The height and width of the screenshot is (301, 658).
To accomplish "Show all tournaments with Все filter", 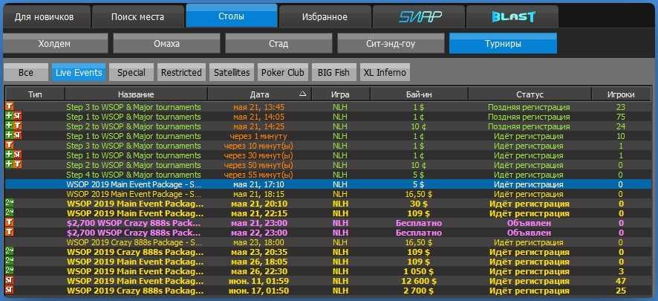I will click(25, 72).
